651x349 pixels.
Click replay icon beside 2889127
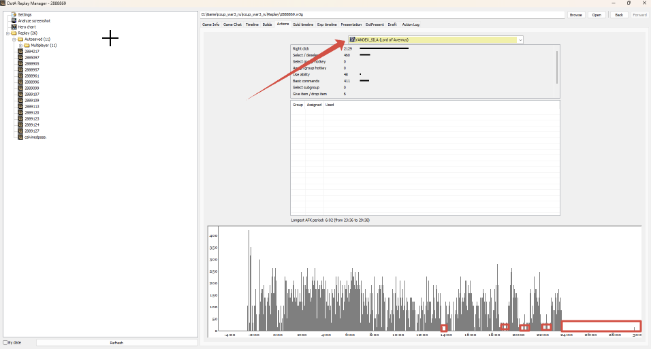(x=20, y=131)
